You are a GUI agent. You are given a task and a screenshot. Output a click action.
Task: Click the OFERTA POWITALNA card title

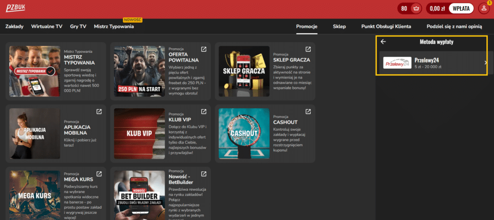(184, 57)
